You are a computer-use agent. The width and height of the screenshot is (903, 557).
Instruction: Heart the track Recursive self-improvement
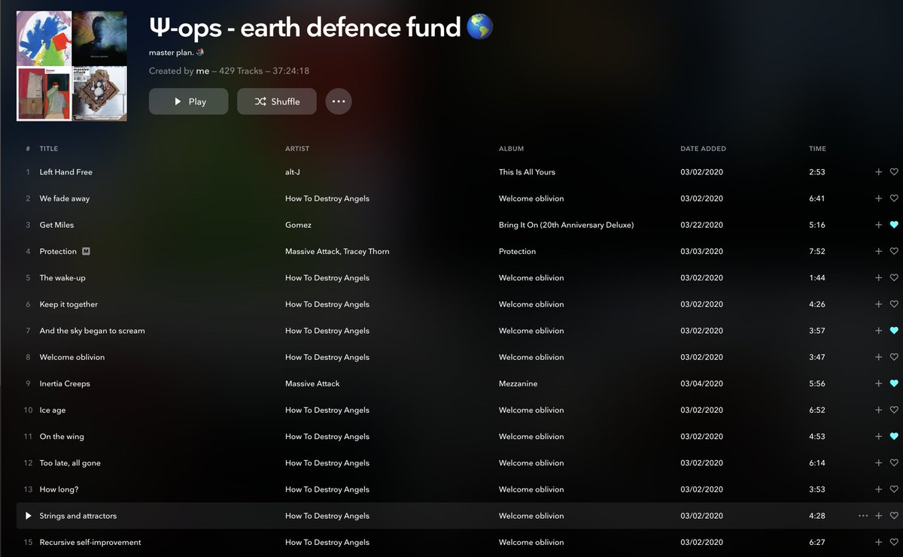click(x=894, y=543)
